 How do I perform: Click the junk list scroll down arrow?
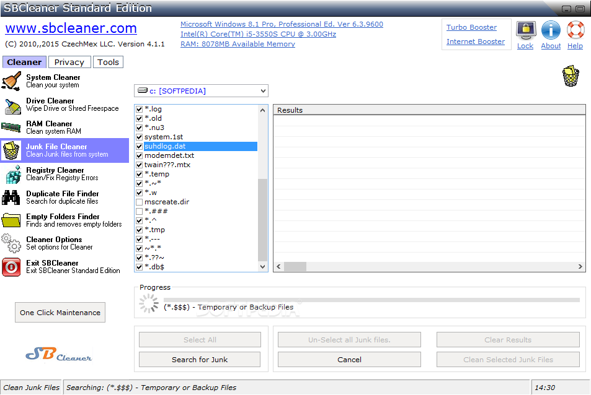coord(262,267)
